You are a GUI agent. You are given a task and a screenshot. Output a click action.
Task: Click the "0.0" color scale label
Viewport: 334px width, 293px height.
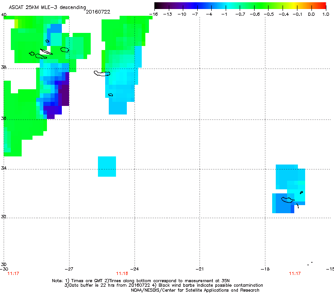point(311,14)
